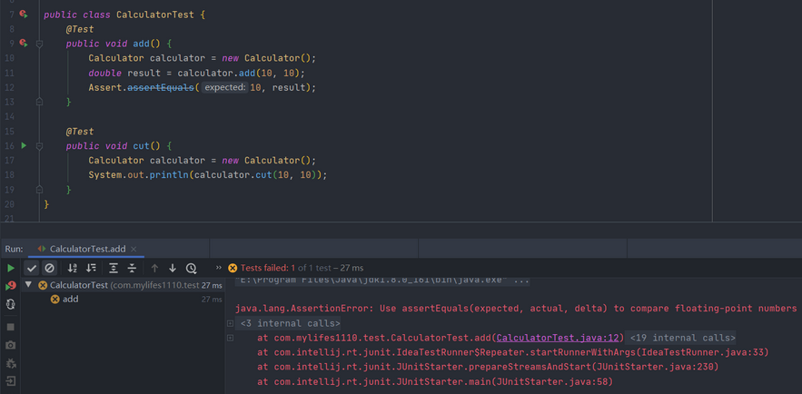The image size is (802, 394).
Task: Click '<3 internal calls>' folded text
Action: pyautogui.click(x=291, y=323)
